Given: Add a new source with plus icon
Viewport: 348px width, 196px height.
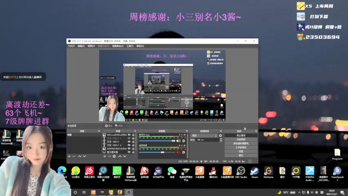Looking at the screenshot, I should coord(105,156).
